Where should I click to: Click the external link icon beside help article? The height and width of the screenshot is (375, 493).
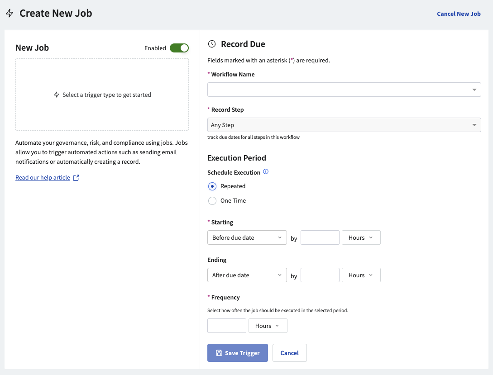[x=76, y=178]
